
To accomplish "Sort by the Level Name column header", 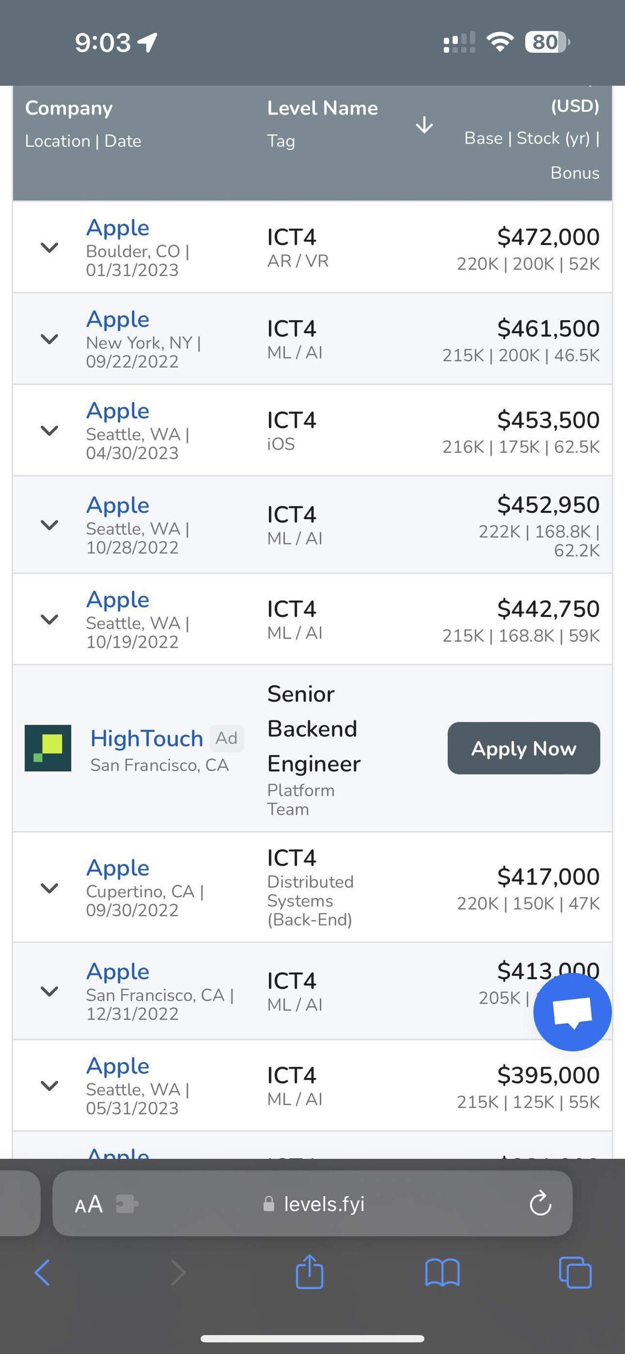I will click(322, 108).
